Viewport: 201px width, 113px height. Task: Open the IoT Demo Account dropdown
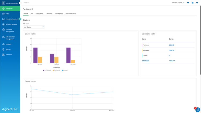click(x=178, y=3)
